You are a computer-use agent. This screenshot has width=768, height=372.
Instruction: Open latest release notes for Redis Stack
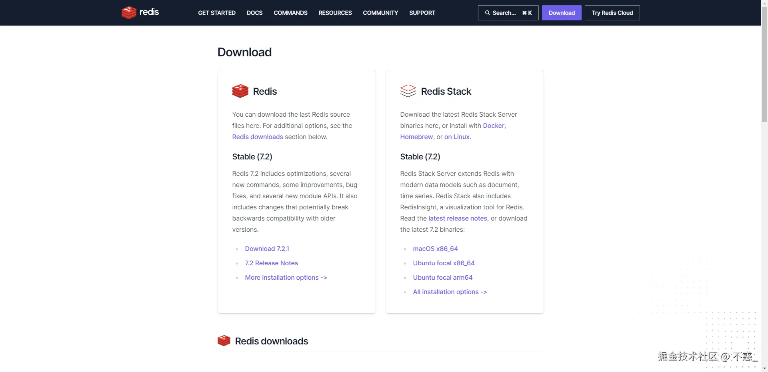coord(458,218)
